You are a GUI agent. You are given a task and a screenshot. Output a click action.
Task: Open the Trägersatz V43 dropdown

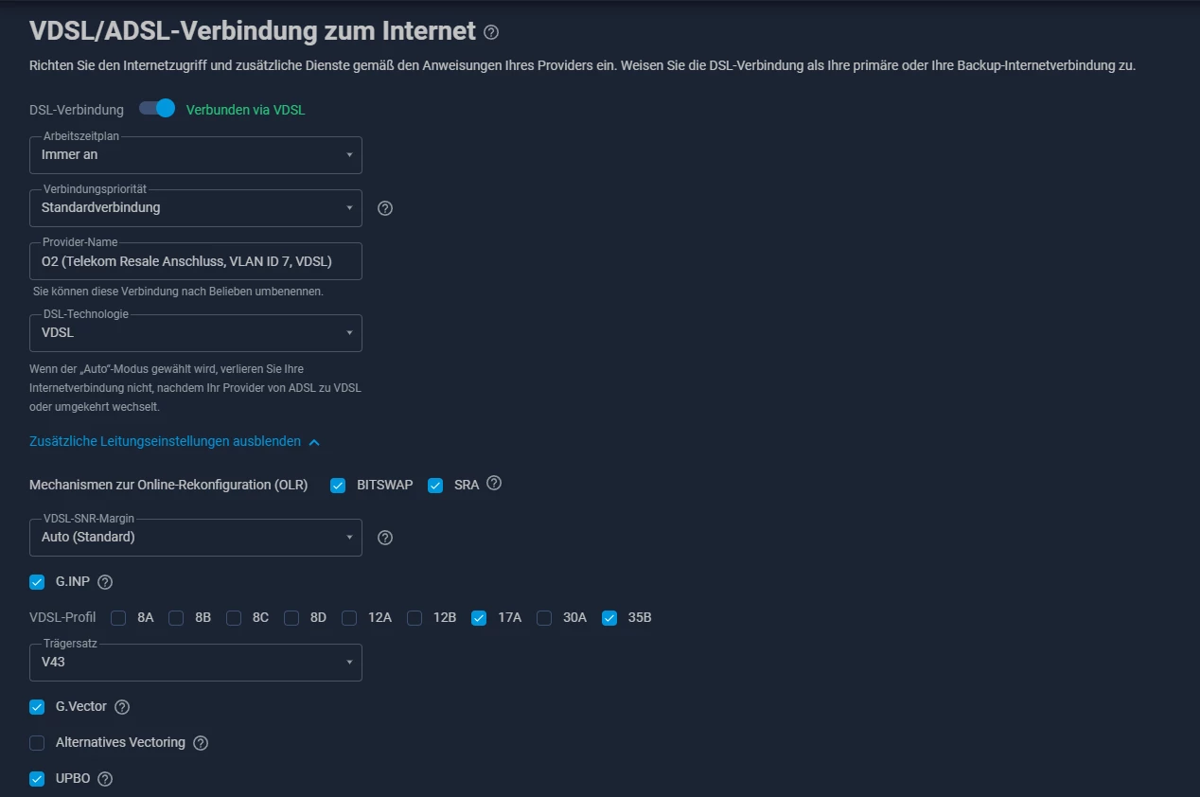tap(195, 663)
